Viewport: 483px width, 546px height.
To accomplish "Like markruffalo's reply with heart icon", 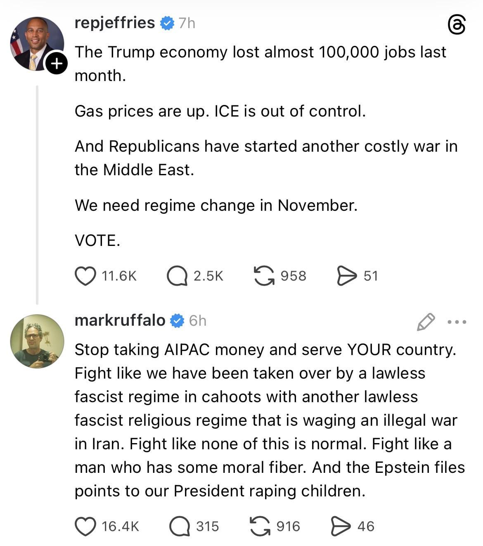I will (85, 526).
